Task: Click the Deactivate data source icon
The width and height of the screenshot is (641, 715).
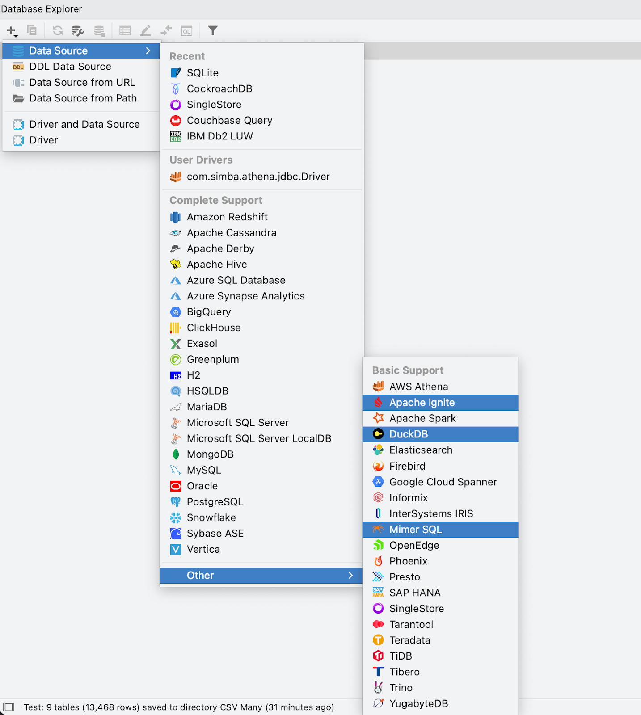Action: coord(99,31)
